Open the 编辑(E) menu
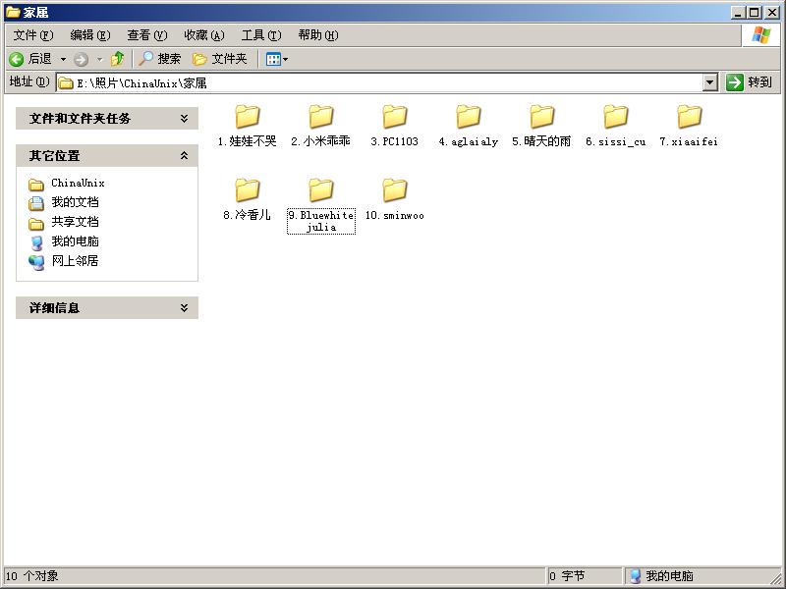This screenshot has width=786, height=589. tap(90, 35)
